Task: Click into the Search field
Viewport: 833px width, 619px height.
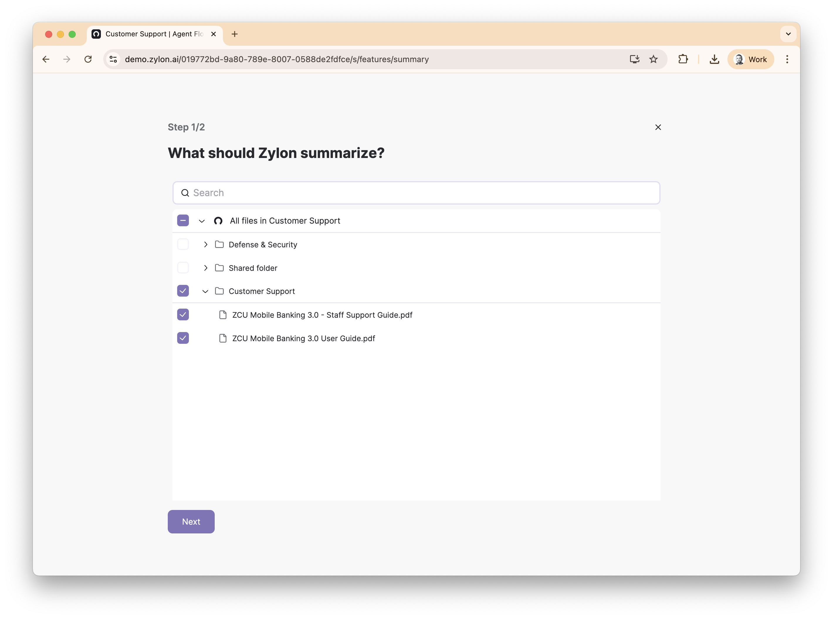Action: click(x=416, y=193)
